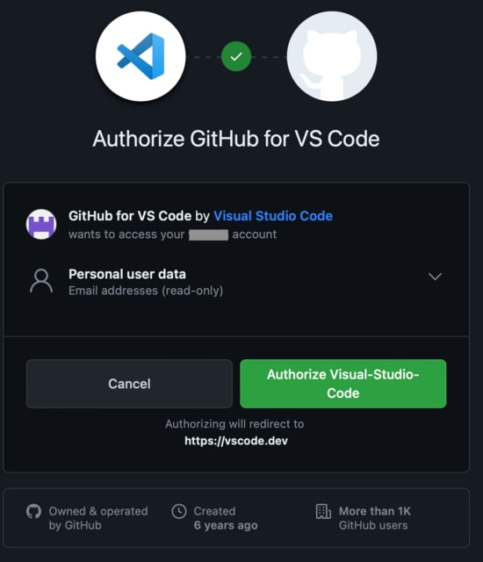Click the https://vscode.dev redirect URL
This screenshot has height=562, width=483.
click(x=236, y=441)
